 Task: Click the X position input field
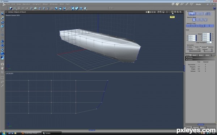[192, 36]
